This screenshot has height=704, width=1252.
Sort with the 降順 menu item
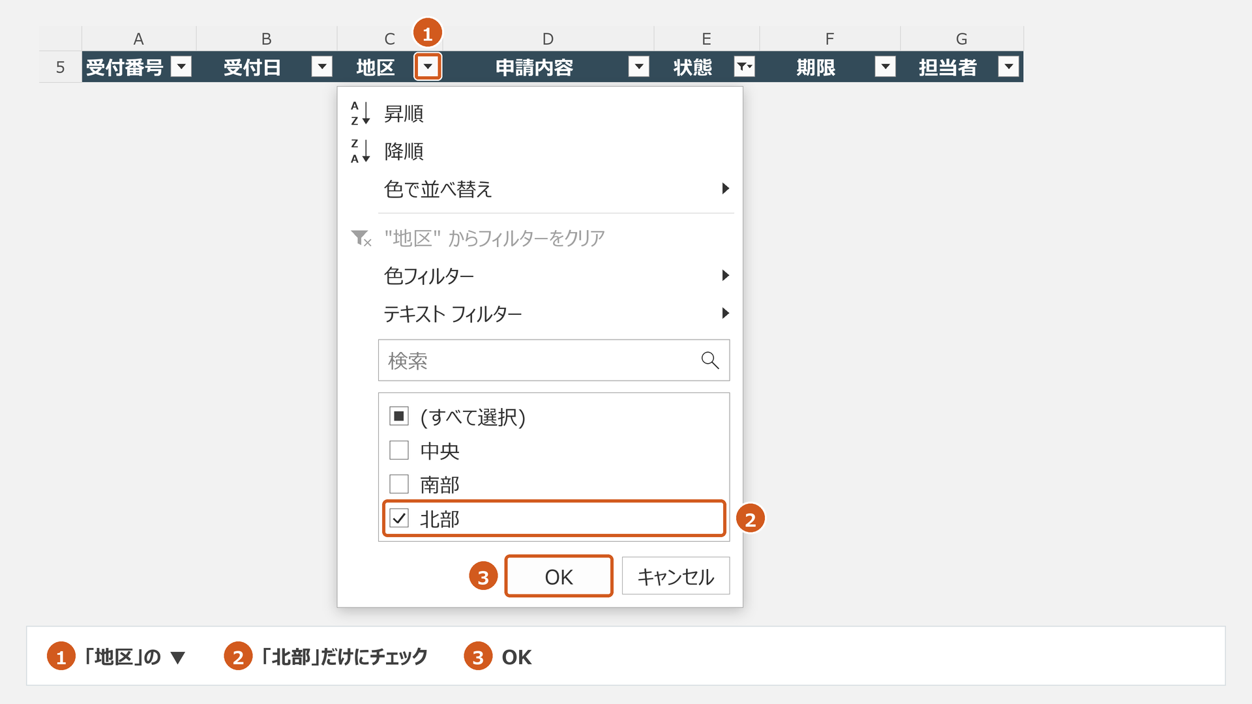point(540,151)
